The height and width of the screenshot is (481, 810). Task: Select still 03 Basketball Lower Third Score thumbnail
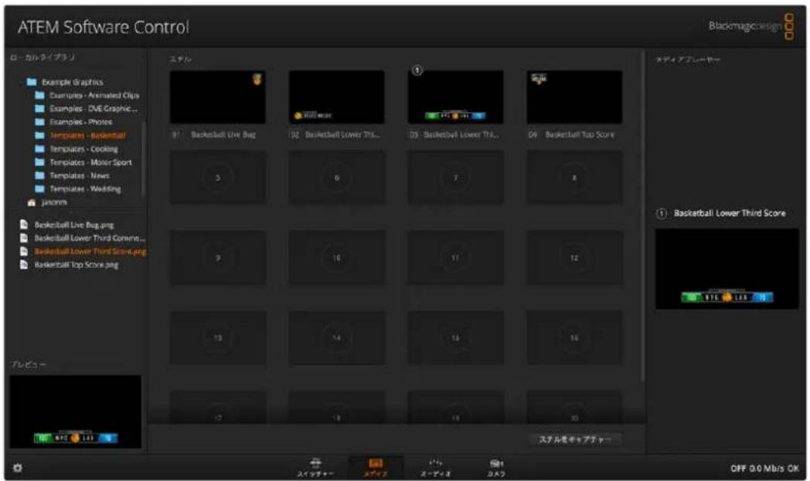(455, 97)
